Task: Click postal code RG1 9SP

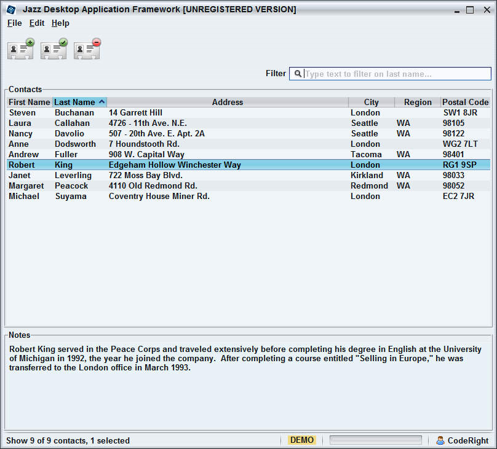Action: pos(459,165)
